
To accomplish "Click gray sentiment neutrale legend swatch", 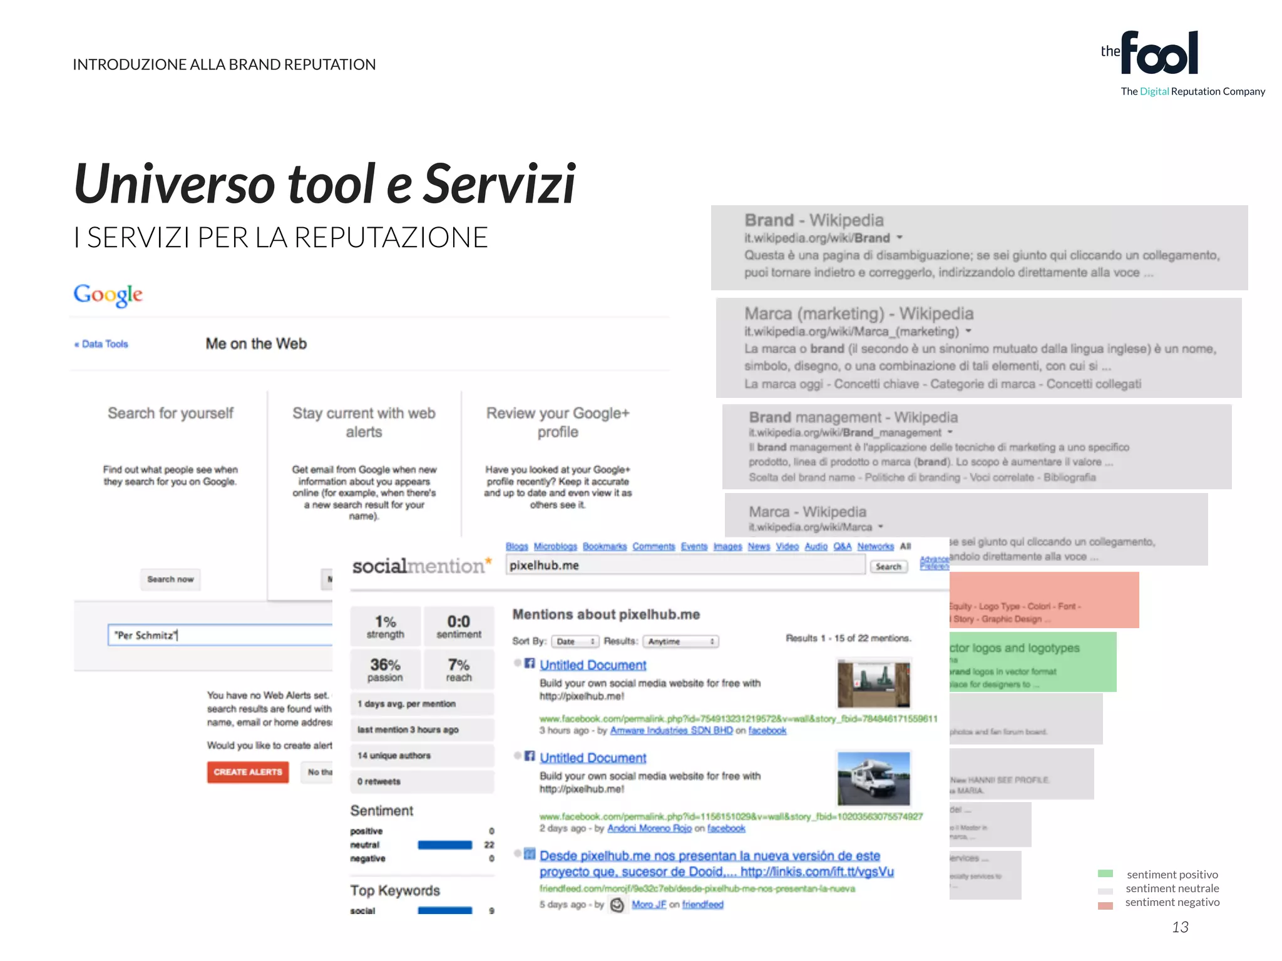I will tap(1105, 891).
